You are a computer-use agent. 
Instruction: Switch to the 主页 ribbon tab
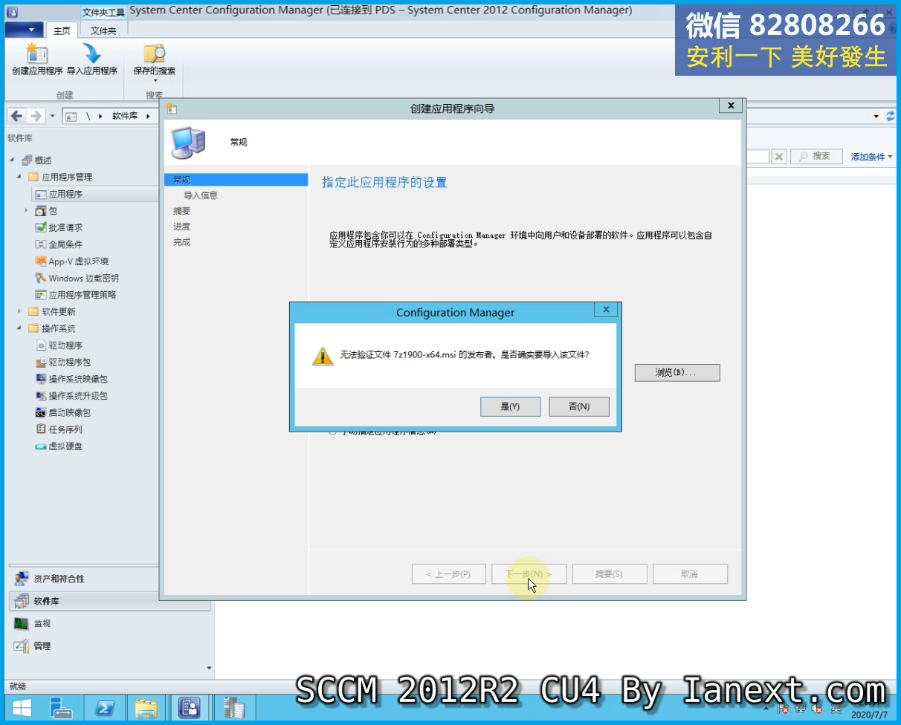(x=62, y=30)
